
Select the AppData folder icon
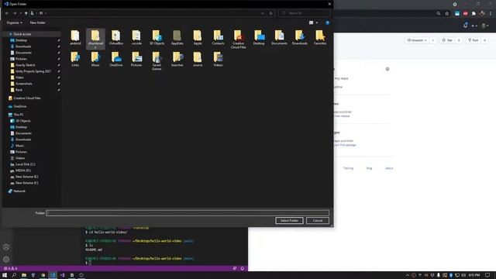(177, 38)
